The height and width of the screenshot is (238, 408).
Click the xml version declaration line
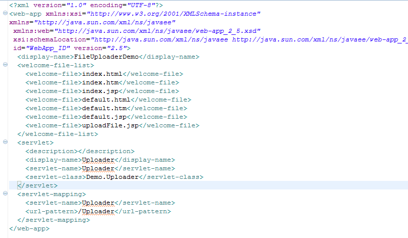86,5
